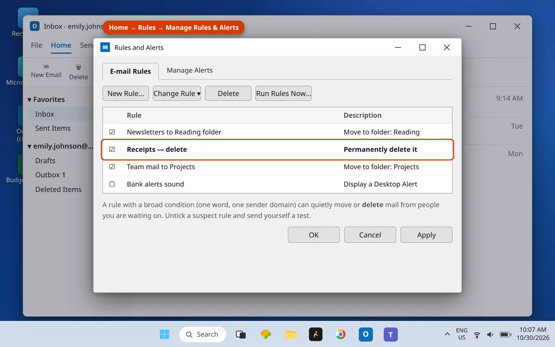Click the Permanently delete it description
Screen dimensions: 555x347
point(380,150)
